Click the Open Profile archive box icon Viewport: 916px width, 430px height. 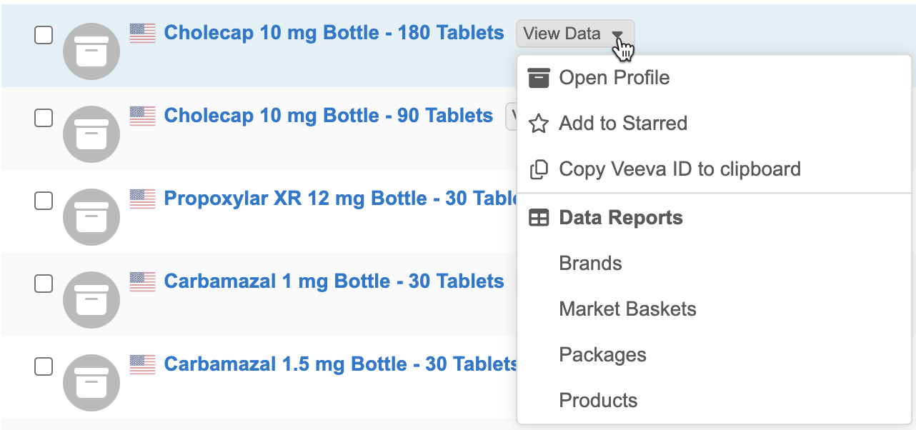click(x=538, y=78)
